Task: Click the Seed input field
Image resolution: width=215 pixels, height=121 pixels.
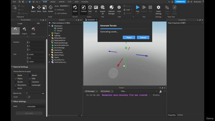Action: point(36,107)
